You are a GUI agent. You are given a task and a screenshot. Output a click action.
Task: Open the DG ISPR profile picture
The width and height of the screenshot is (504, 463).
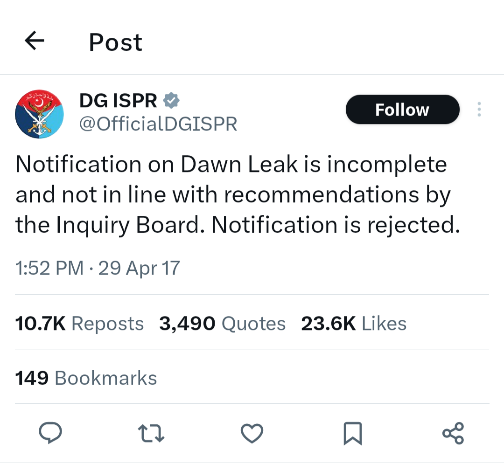(39, 114)
